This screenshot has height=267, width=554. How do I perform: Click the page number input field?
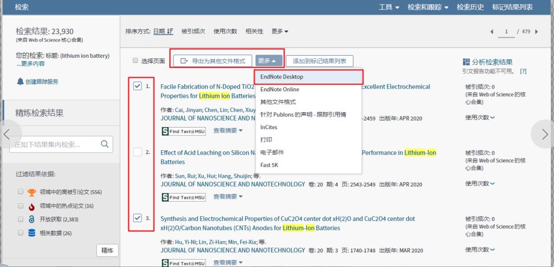coord(506,32)
